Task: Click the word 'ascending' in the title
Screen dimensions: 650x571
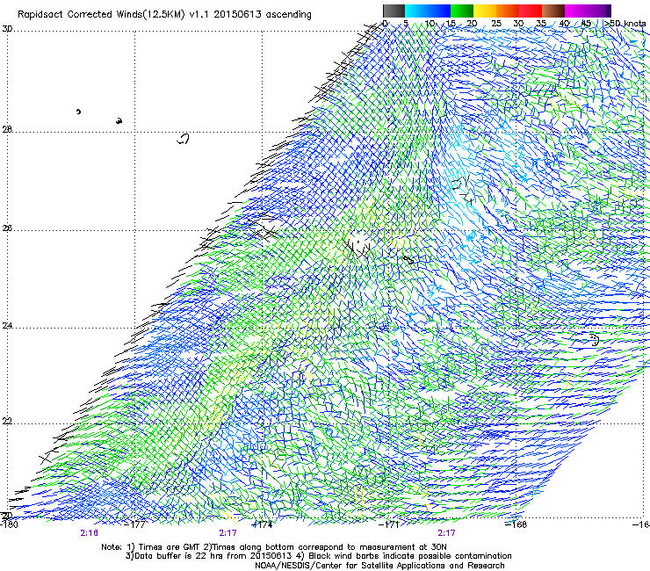Action: click(288, 15)
